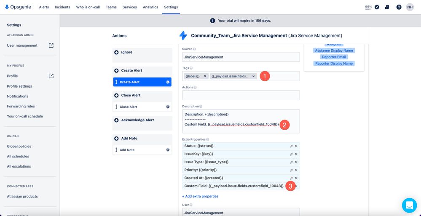Open the chat support bubble
This screenshot has width=421, height=216.
pyautogui.click(x=409, y=205)
